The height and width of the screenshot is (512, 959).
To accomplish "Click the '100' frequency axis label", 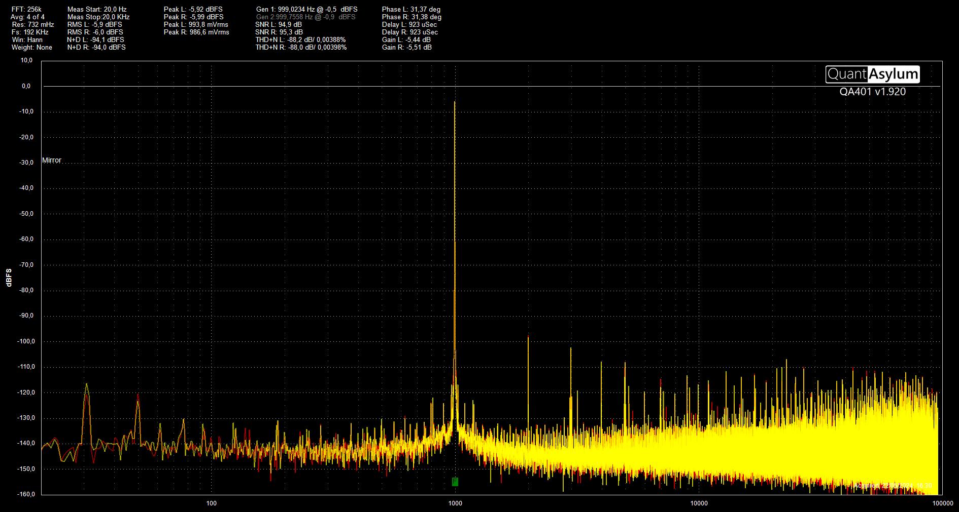I will tap(212, 503).
